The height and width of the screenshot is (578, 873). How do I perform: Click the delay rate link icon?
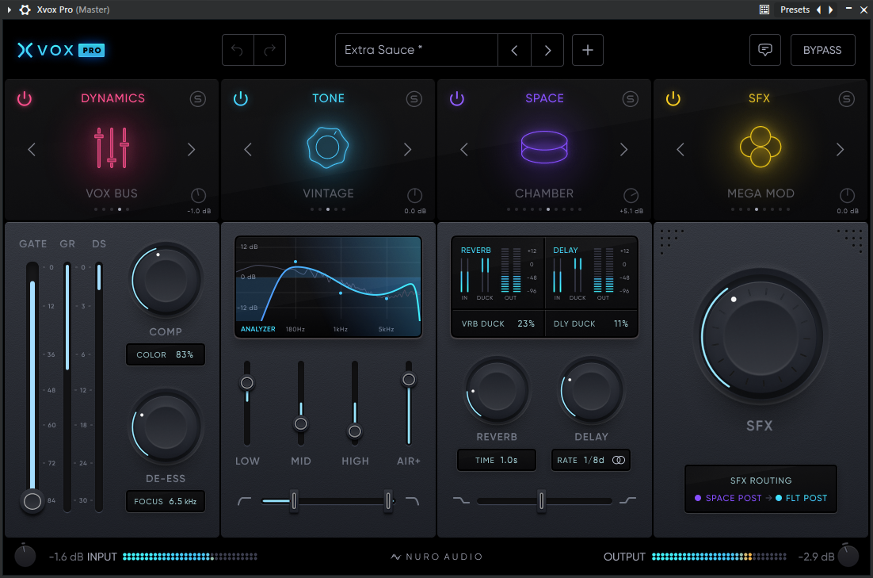[x=619, y=460]
